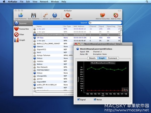This screenshot has height=113, width=151.
Task: Toggle the Noise checkbox
Action: (95, 99)
